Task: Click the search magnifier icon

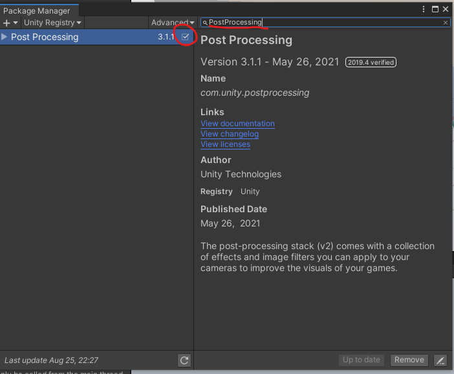Action: (205, 23)
